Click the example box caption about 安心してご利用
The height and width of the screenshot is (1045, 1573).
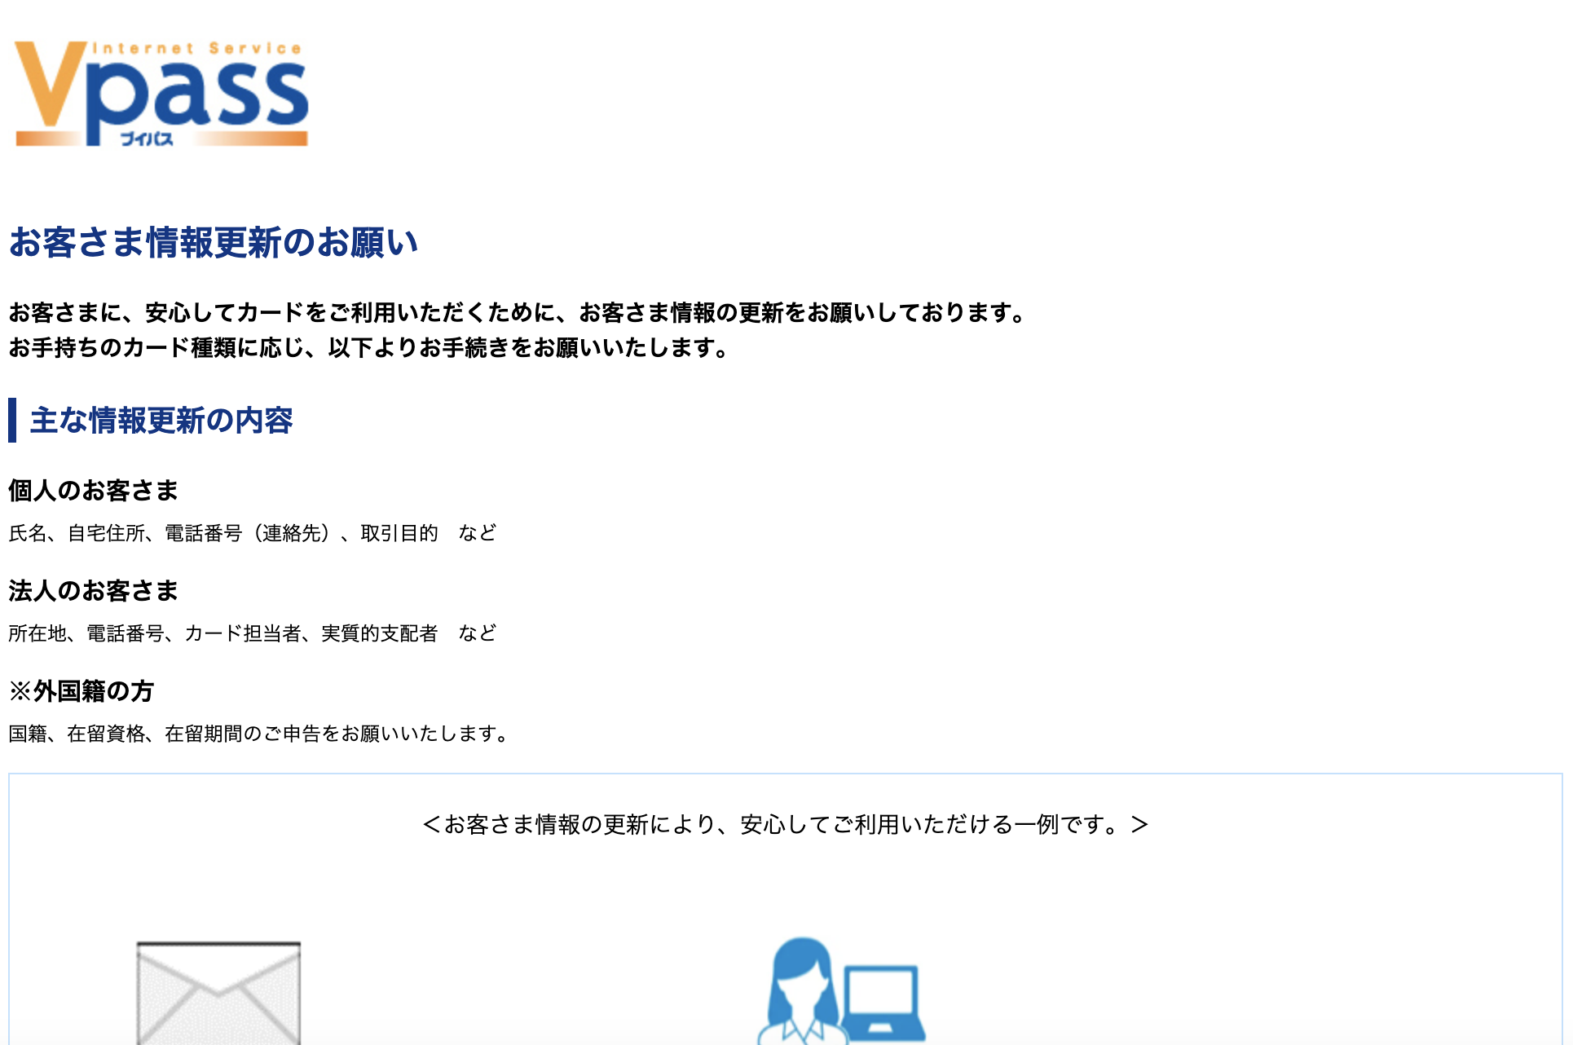click(784, 825)
